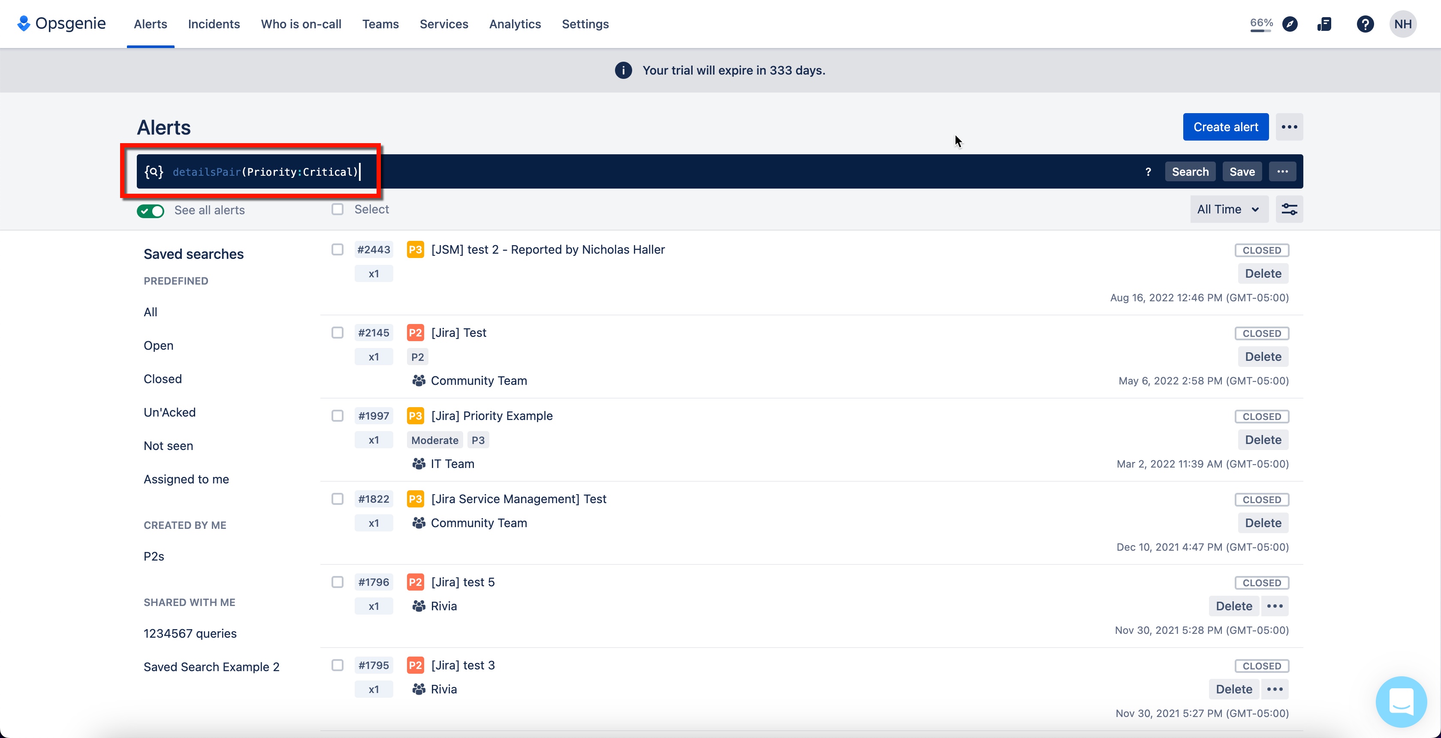
Task: Click the Opsgenie logo
Action: [x=60, y=24]
